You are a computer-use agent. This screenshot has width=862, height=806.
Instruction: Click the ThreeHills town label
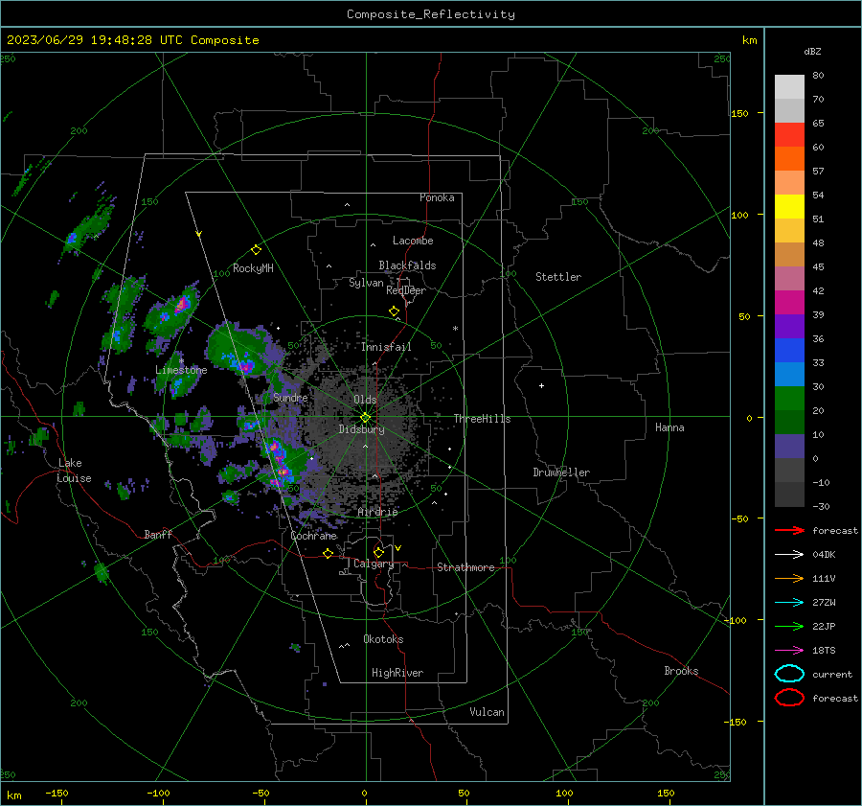(x=482, y=419)
